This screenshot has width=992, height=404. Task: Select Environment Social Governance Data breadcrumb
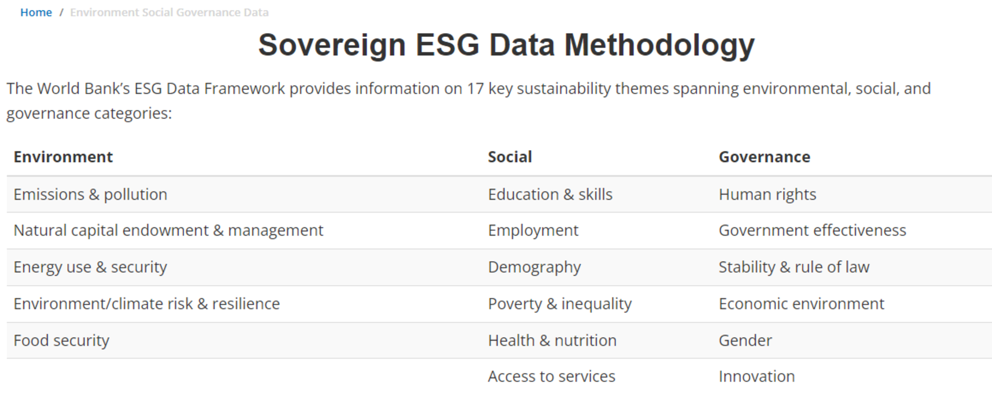pos(170,13)
